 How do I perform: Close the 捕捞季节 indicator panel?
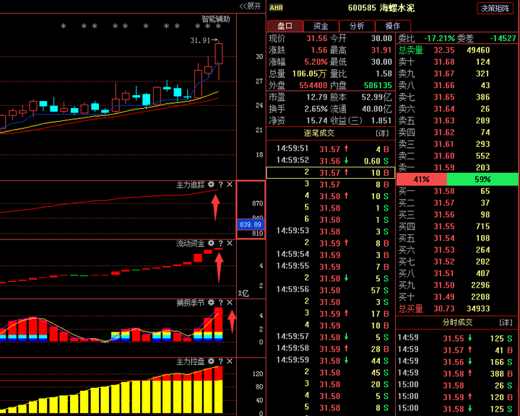230,303
